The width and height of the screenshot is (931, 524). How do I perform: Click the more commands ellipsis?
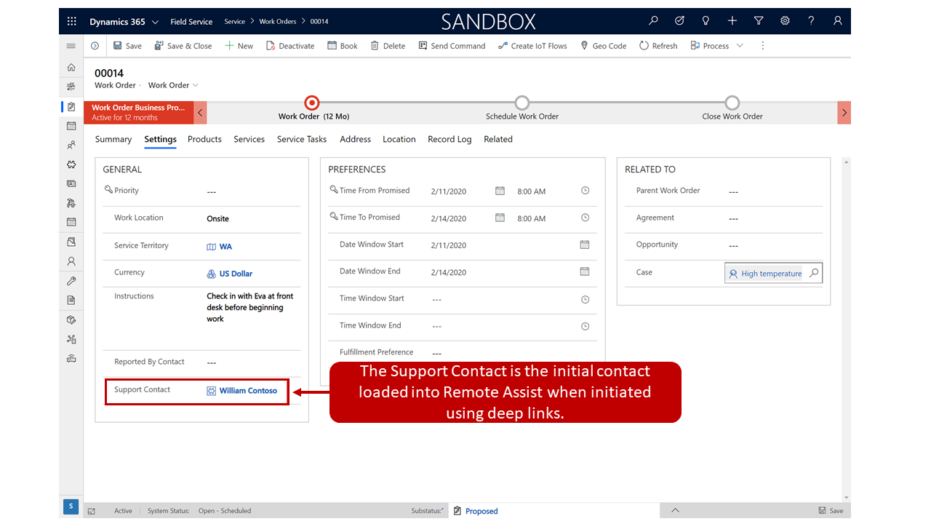pos(762,46)
